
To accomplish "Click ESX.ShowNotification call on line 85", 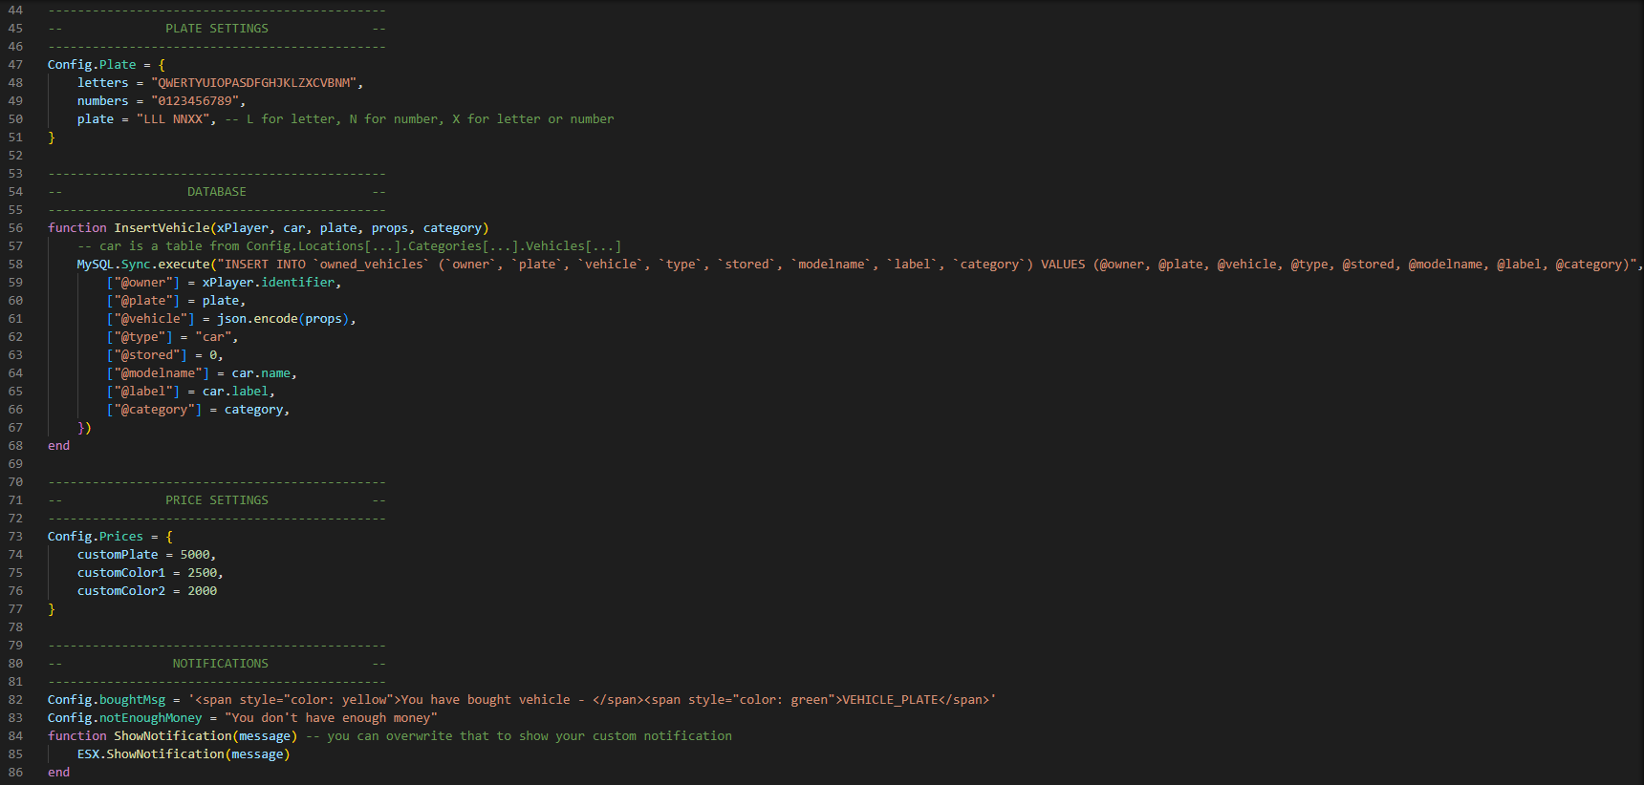I will [151, 754].
